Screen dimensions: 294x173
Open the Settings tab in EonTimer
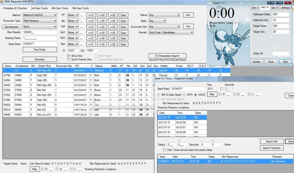pos(285,7)
